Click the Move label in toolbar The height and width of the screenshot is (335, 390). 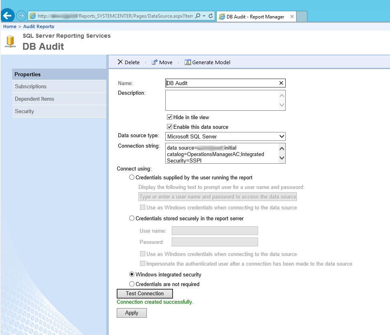tap(166, 62)
